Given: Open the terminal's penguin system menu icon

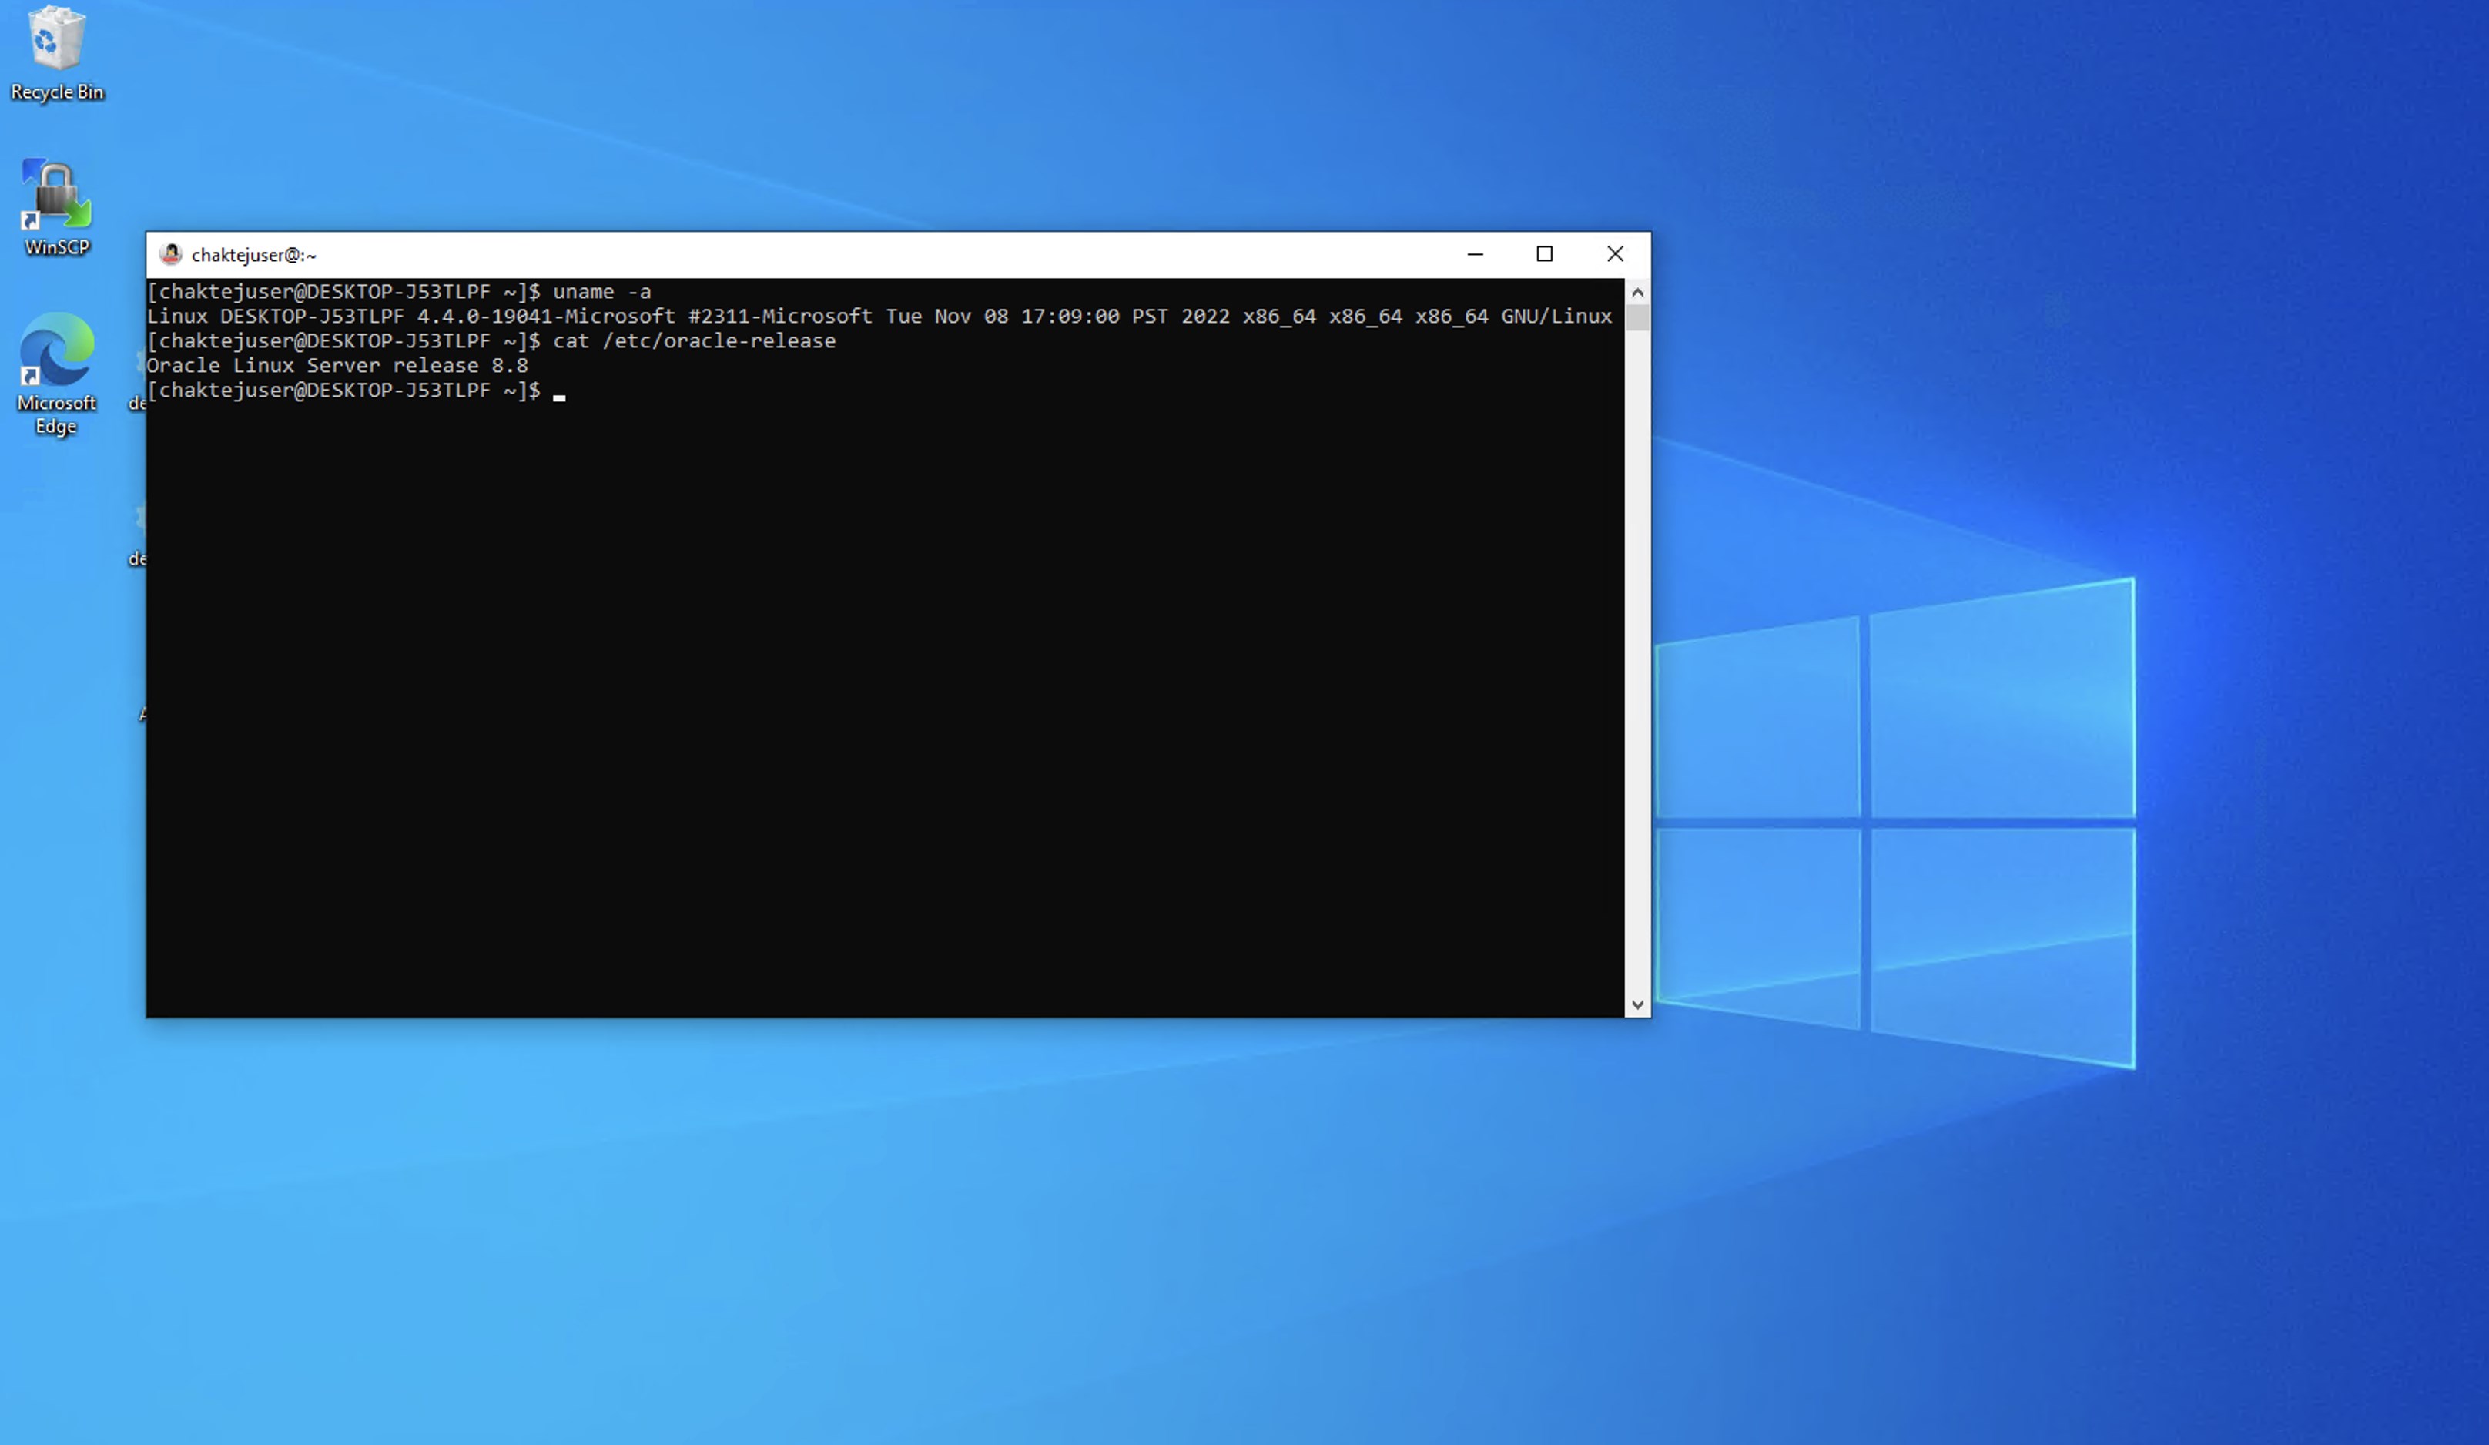Looking at the screenshot, I should pyautogui.click(x=171, y=255).
